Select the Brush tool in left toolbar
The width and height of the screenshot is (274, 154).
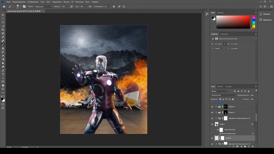click(x=3, y=44)
